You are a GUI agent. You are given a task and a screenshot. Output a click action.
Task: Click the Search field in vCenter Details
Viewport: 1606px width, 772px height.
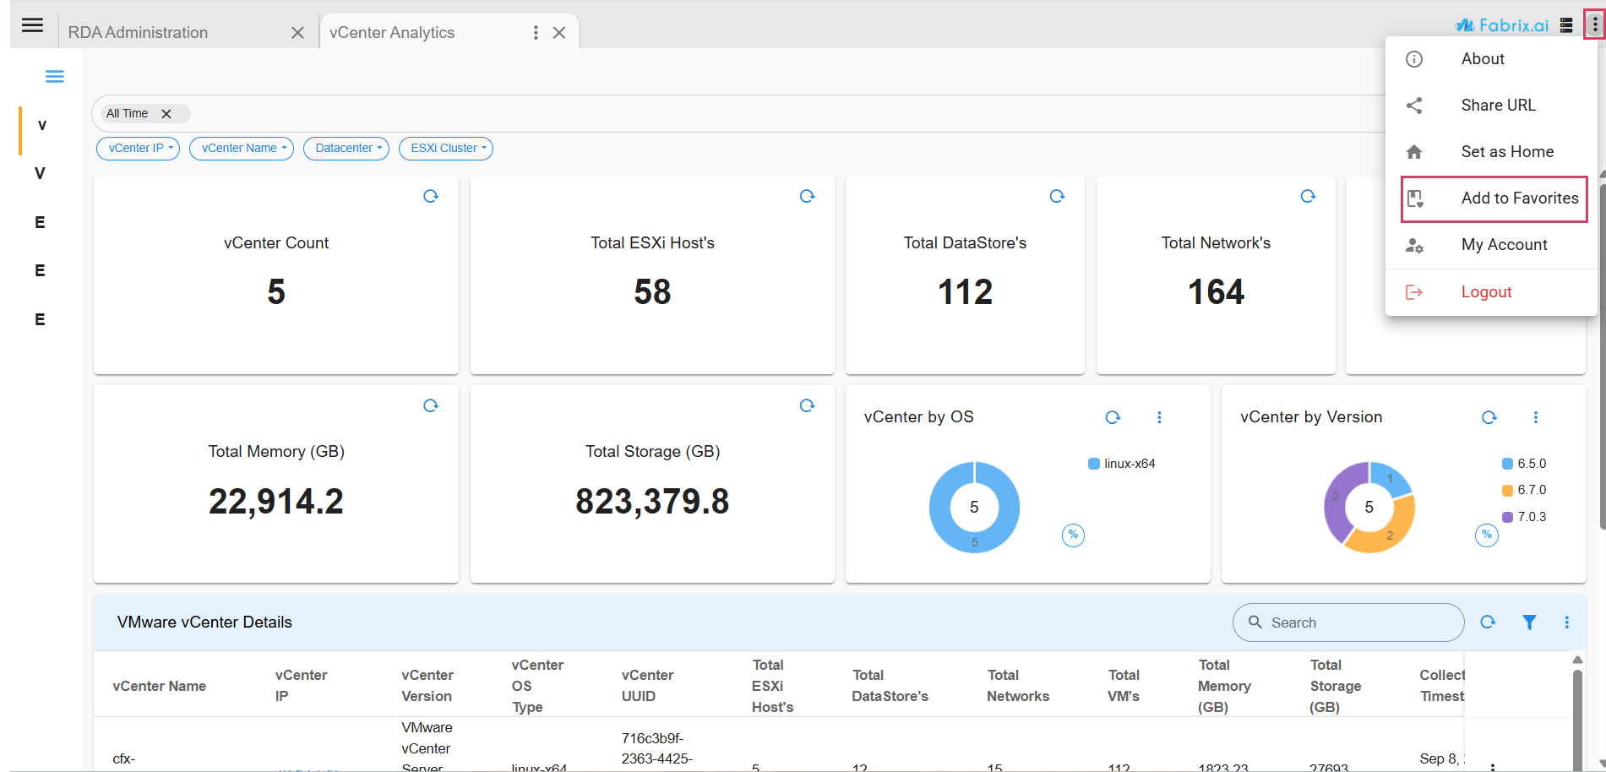coord(1352,622)
